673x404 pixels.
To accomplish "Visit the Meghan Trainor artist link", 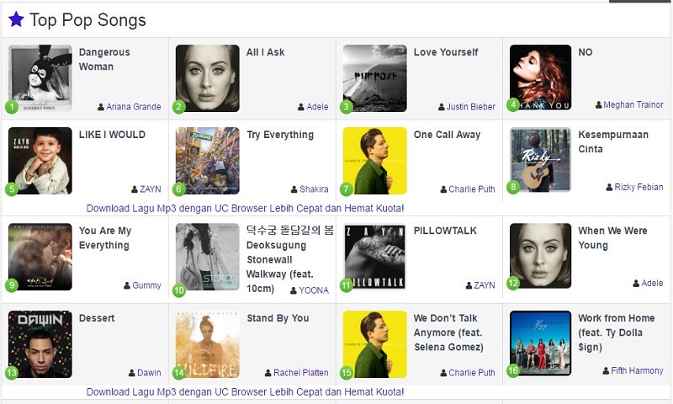I will pos(633,104).
